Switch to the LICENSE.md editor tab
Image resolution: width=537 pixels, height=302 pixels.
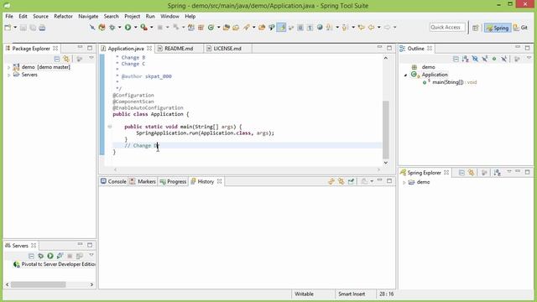(x=227, y=49)
